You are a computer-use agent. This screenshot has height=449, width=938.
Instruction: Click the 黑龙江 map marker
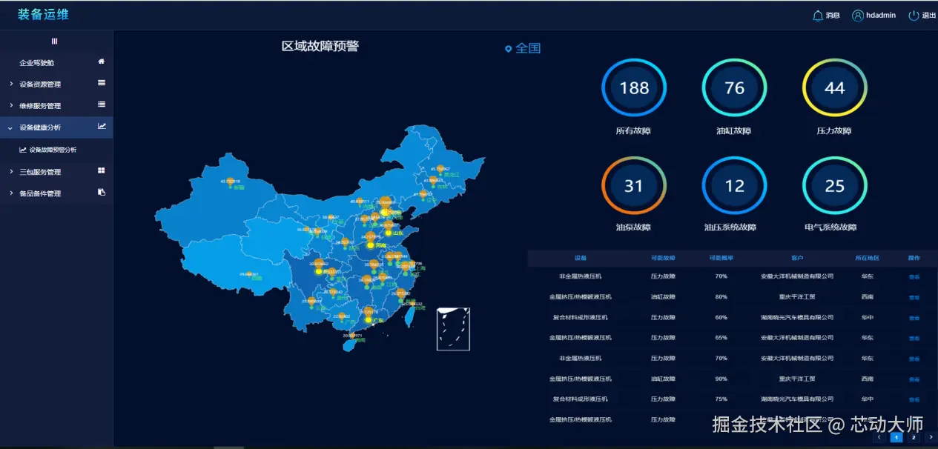point(440,170)
